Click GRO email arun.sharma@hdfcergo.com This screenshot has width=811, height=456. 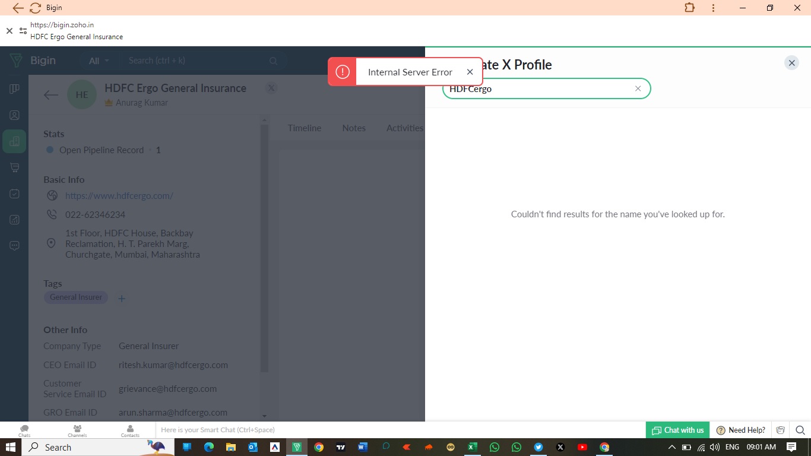pyautogui.click(x=173, y=412)
